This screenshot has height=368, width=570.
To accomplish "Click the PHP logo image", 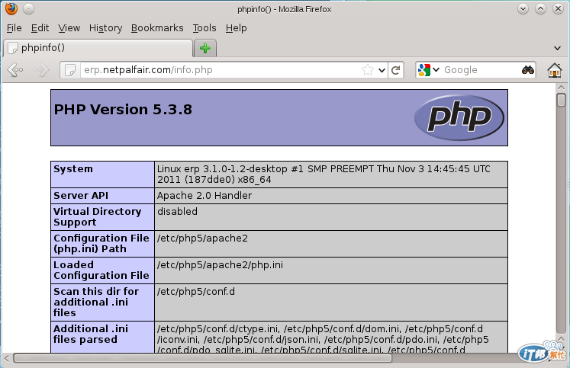I will pyautogui.click(x=459, y=117).
